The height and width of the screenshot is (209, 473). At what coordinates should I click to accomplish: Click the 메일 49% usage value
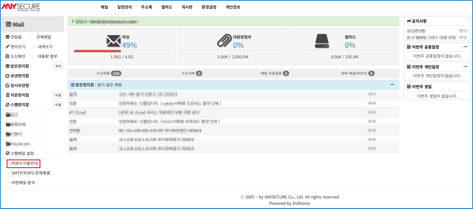[x=129, y=45]
